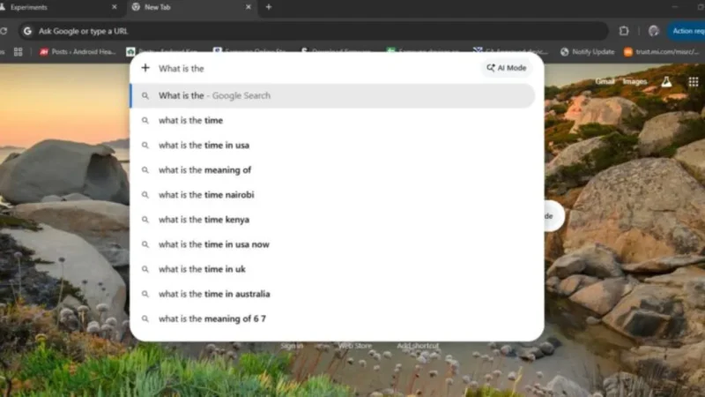Viewport: 705px width, 397px height.
Task: Activate the AI Mode button
Action: click(506, 68)
